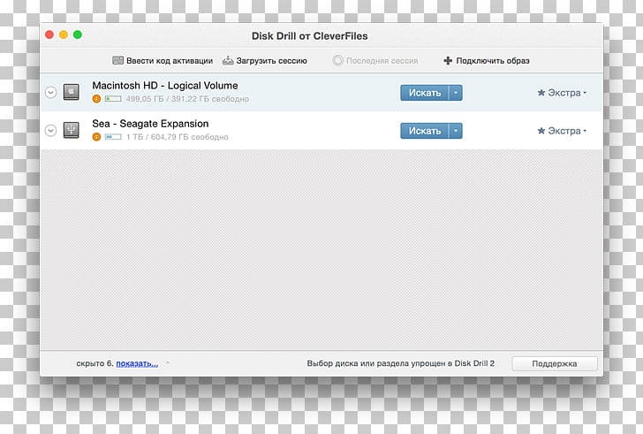
Task: Click Seagate Expansion capacity usage bar
Action: tap(113, 137)
